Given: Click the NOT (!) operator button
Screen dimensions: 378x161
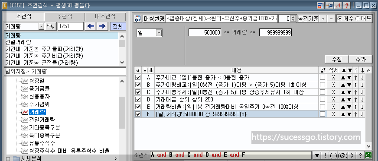Looking at the screenshot, I should [325, 155].
